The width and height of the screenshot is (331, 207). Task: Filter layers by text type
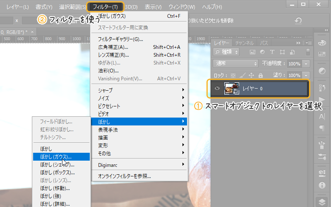pos(272,52)
